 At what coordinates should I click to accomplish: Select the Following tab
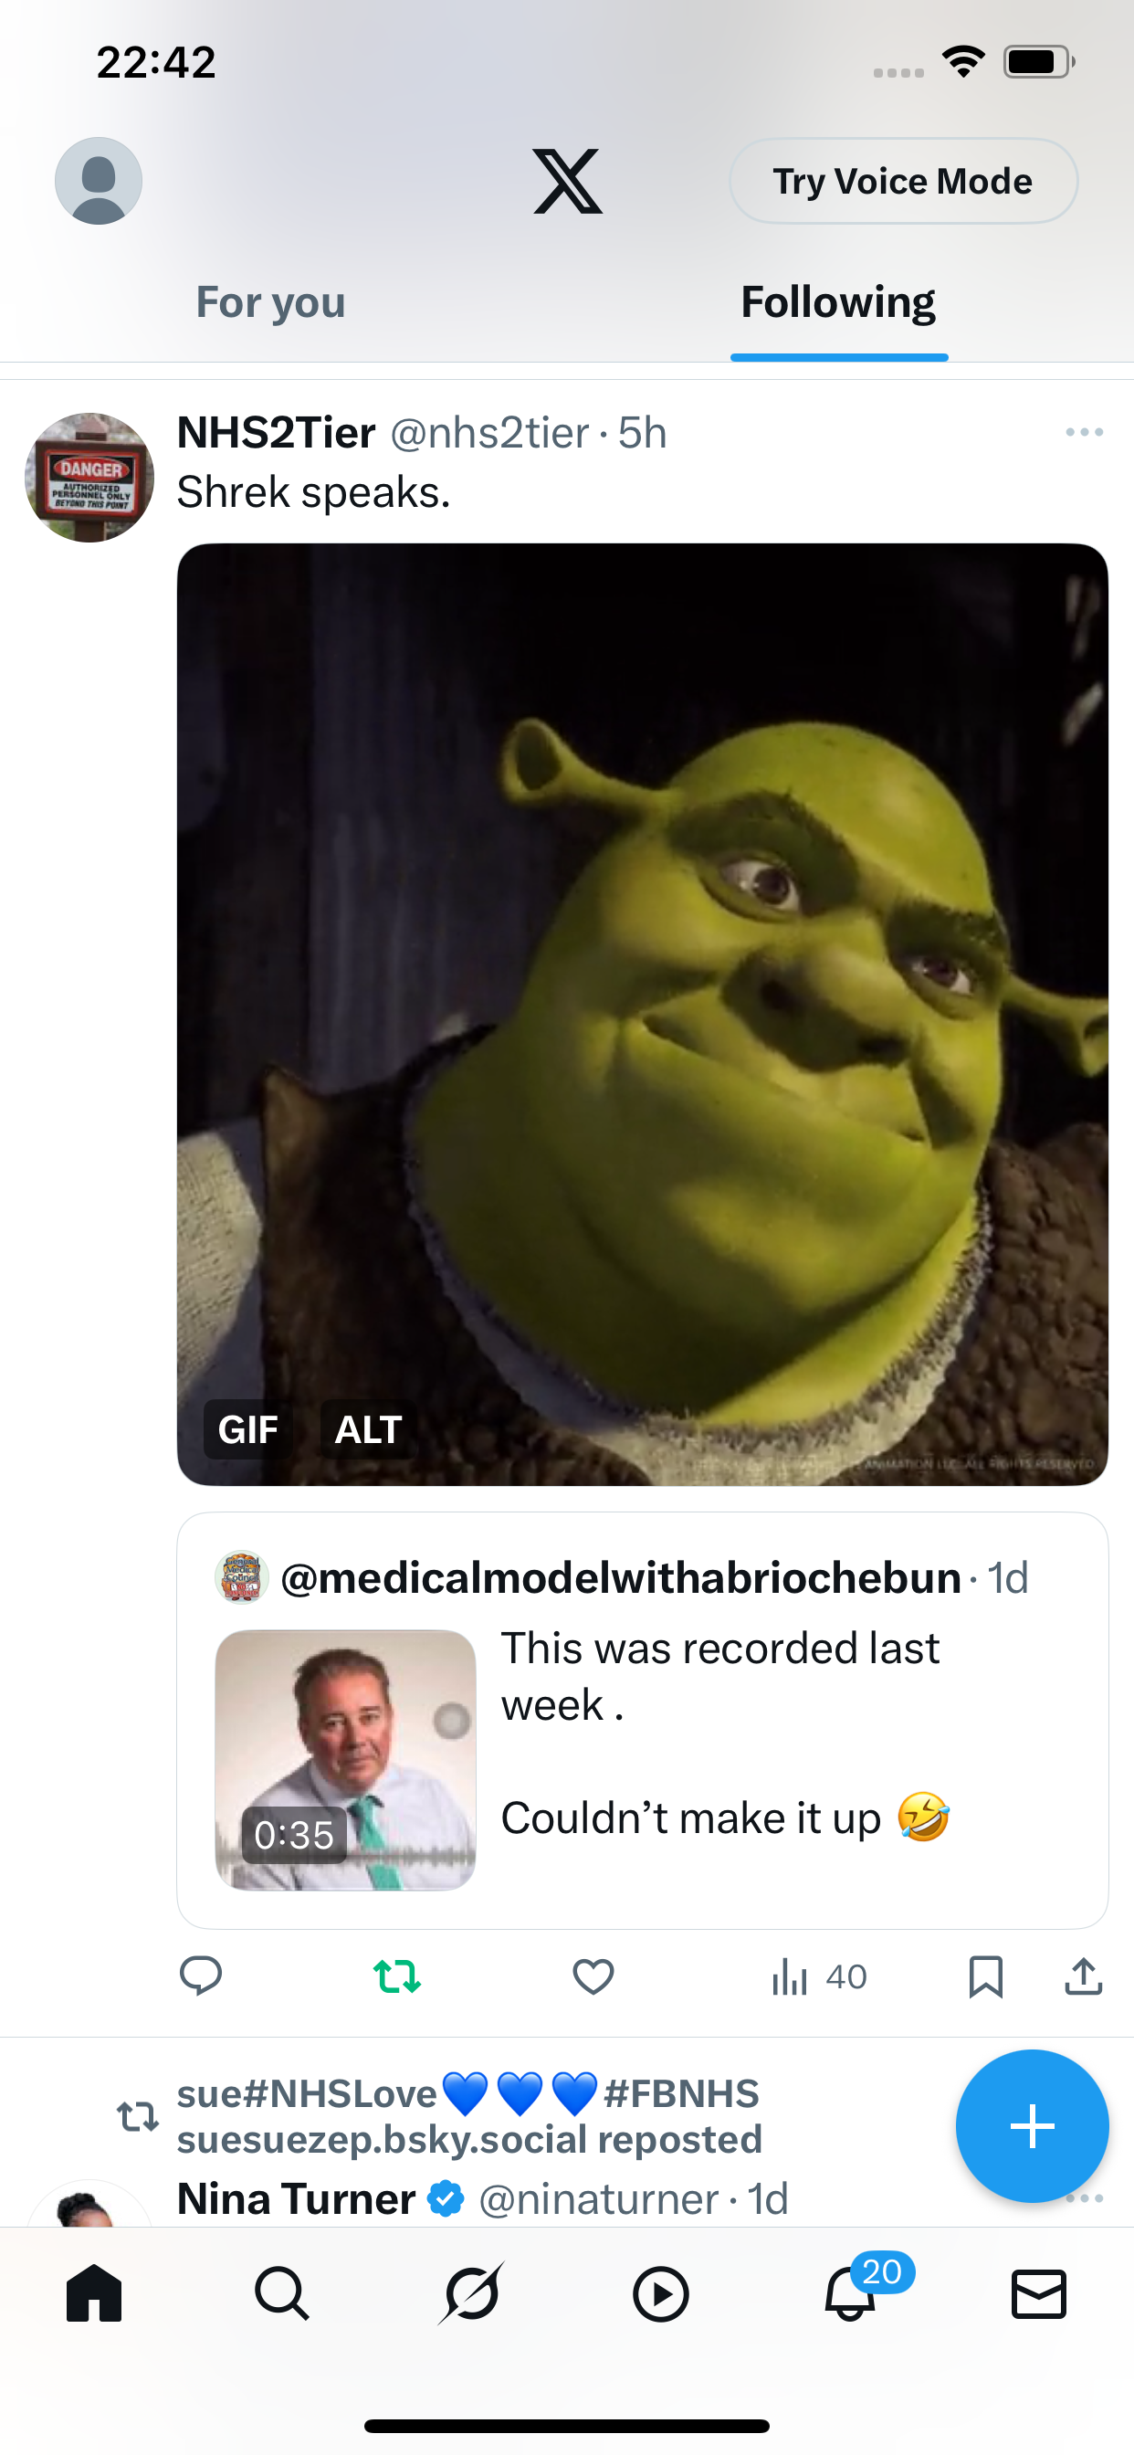click(838, 302)
